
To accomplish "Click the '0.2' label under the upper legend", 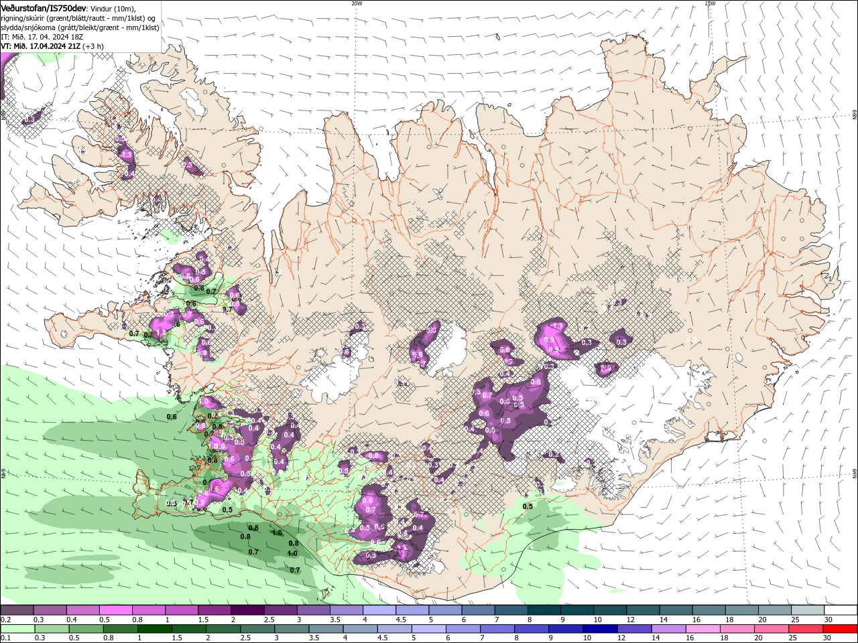I will 5,620.
